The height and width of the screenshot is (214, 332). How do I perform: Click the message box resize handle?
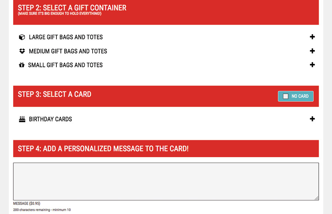coord(317,198)
